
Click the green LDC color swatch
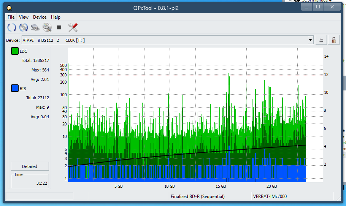15,51
